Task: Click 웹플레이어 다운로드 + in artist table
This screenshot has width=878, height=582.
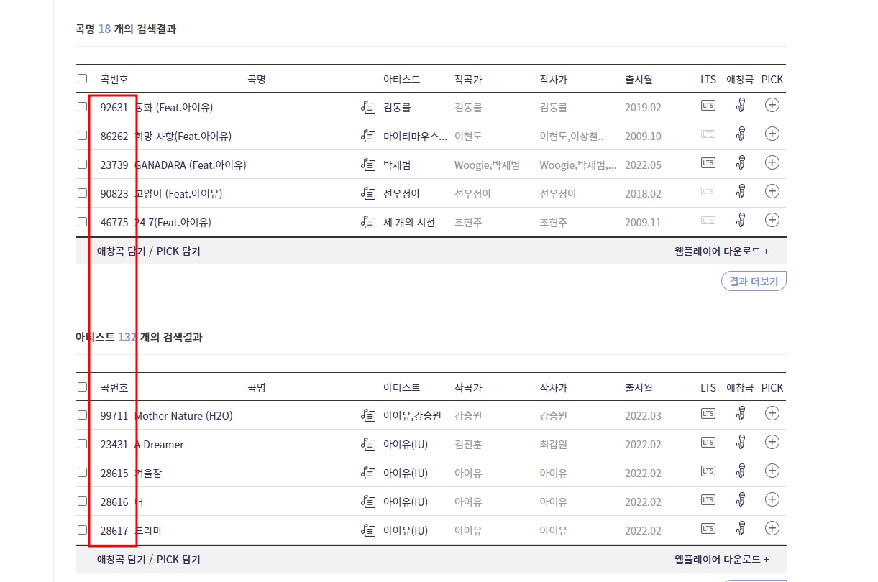Action: click(x=721, y=560)
